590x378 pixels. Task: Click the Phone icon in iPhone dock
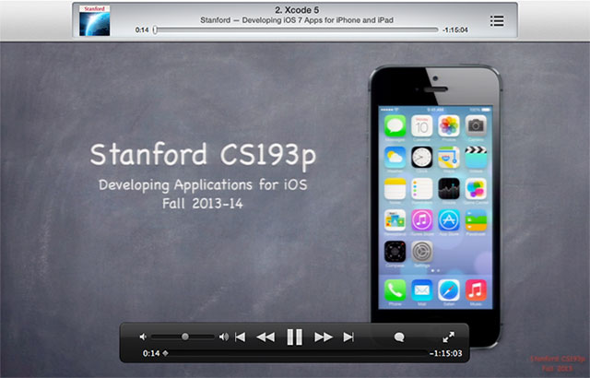point(395,290)
